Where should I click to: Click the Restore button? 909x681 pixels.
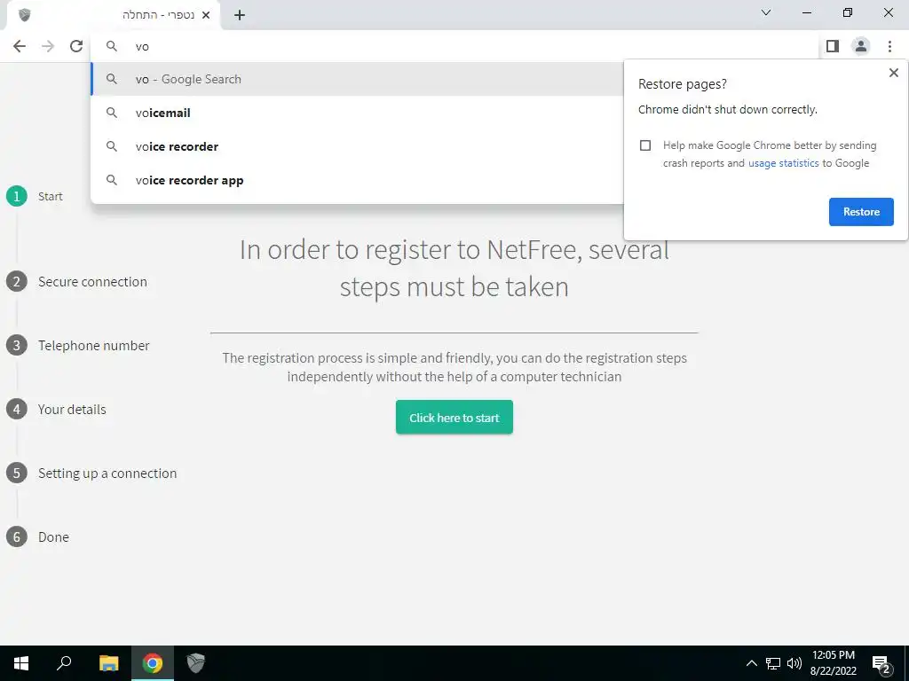861,212
